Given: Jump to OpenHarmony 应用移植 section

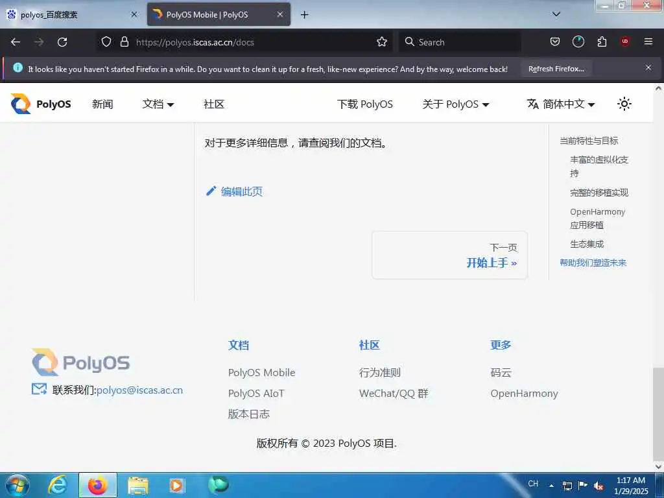Looking at the screenshot, I should tap(597, 218).
